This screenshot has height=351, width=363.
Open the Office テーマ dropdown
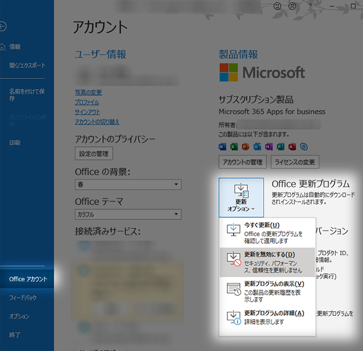pos(128,215)
